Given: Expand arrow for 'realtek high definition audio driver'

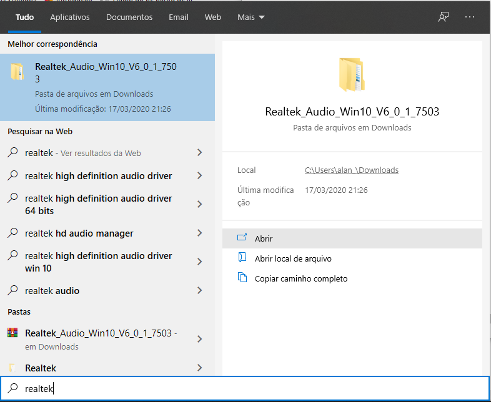Looking at the screenshot, I should 199,175.
